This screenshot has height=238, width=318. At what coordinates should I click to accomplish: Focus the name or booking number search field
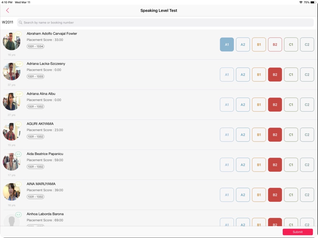[x=165, y=23]
